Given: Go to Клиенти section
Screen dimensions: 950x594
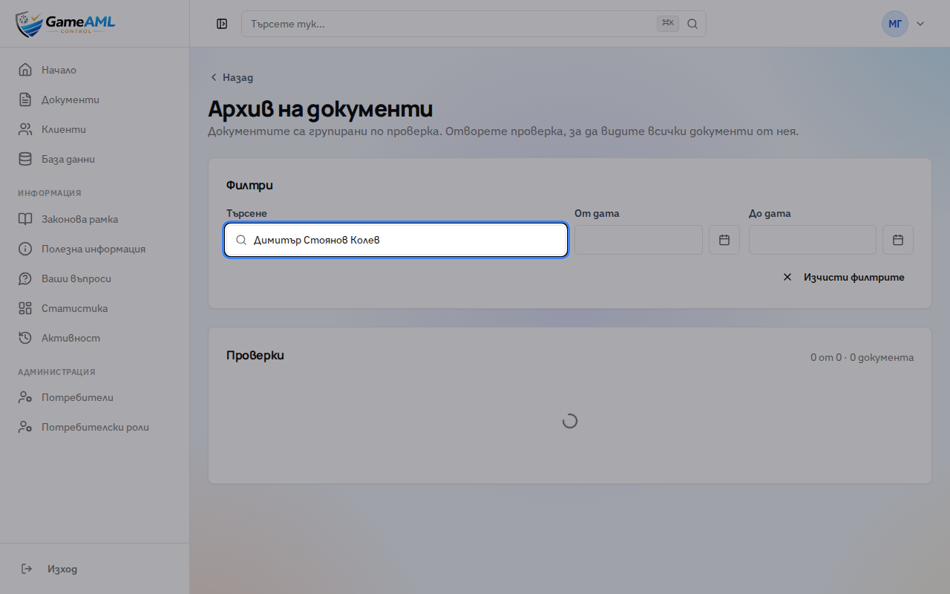Looking at the screenshot, I should pos(94,129).
